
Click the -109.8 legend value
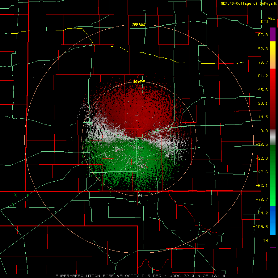(x=260, y=227)
